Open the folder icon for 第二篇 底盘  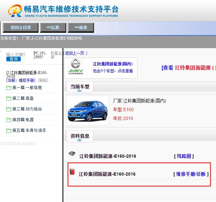(x=9, y=98)
